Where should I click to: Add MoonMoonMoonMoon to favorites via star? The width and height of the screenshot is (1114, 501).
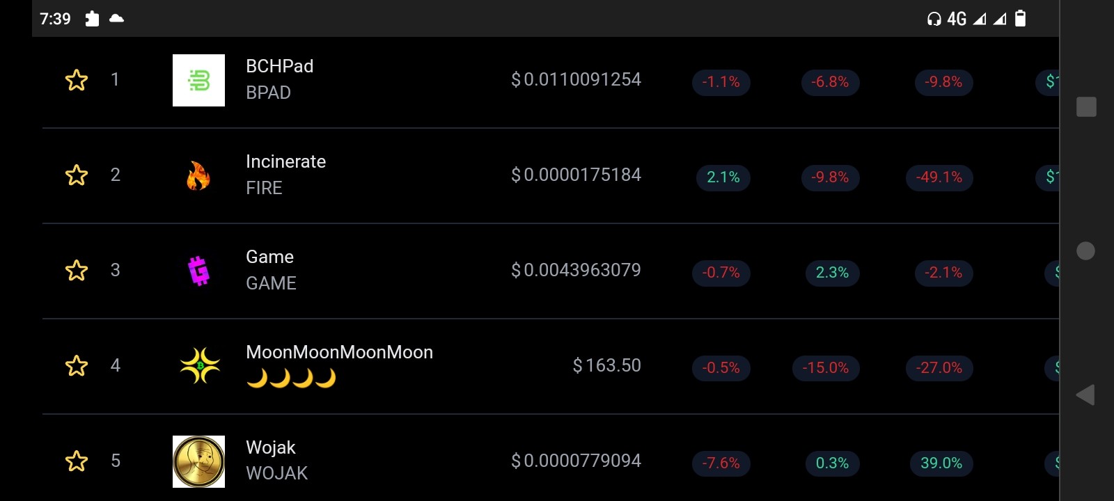(77, 366)
